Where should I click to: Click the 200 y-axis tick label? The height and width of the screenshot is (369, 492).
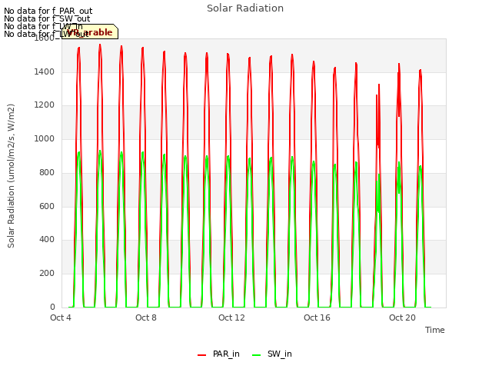click(47, 274)
